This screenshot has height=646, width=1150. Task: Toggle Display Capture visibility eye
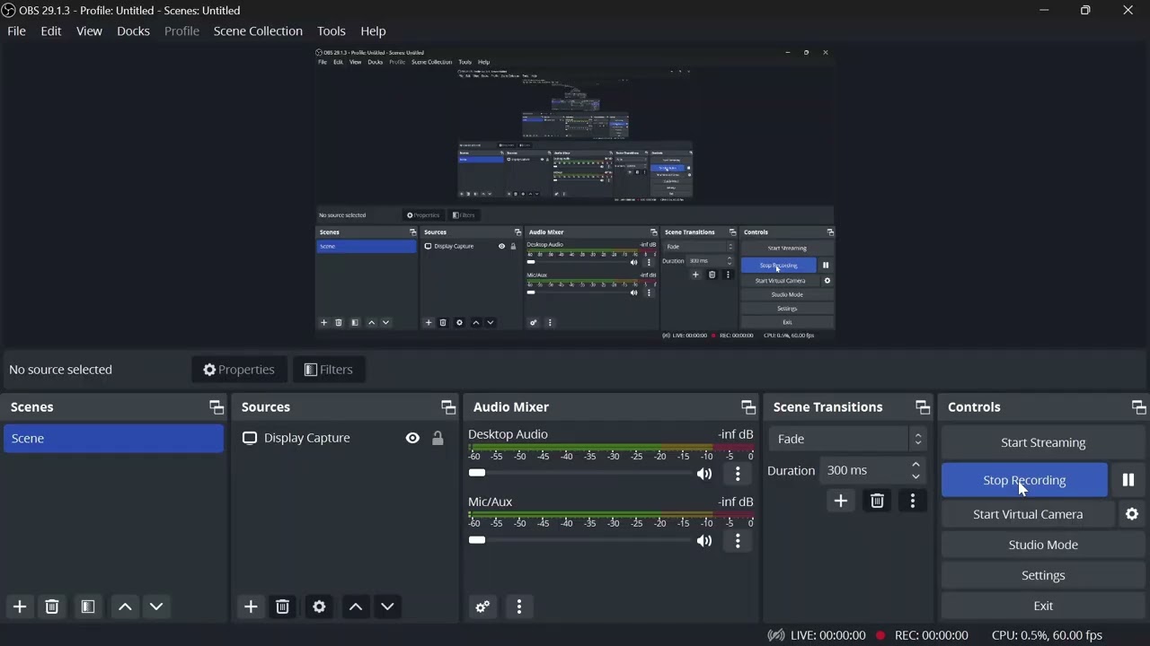(x=412, y=438)
